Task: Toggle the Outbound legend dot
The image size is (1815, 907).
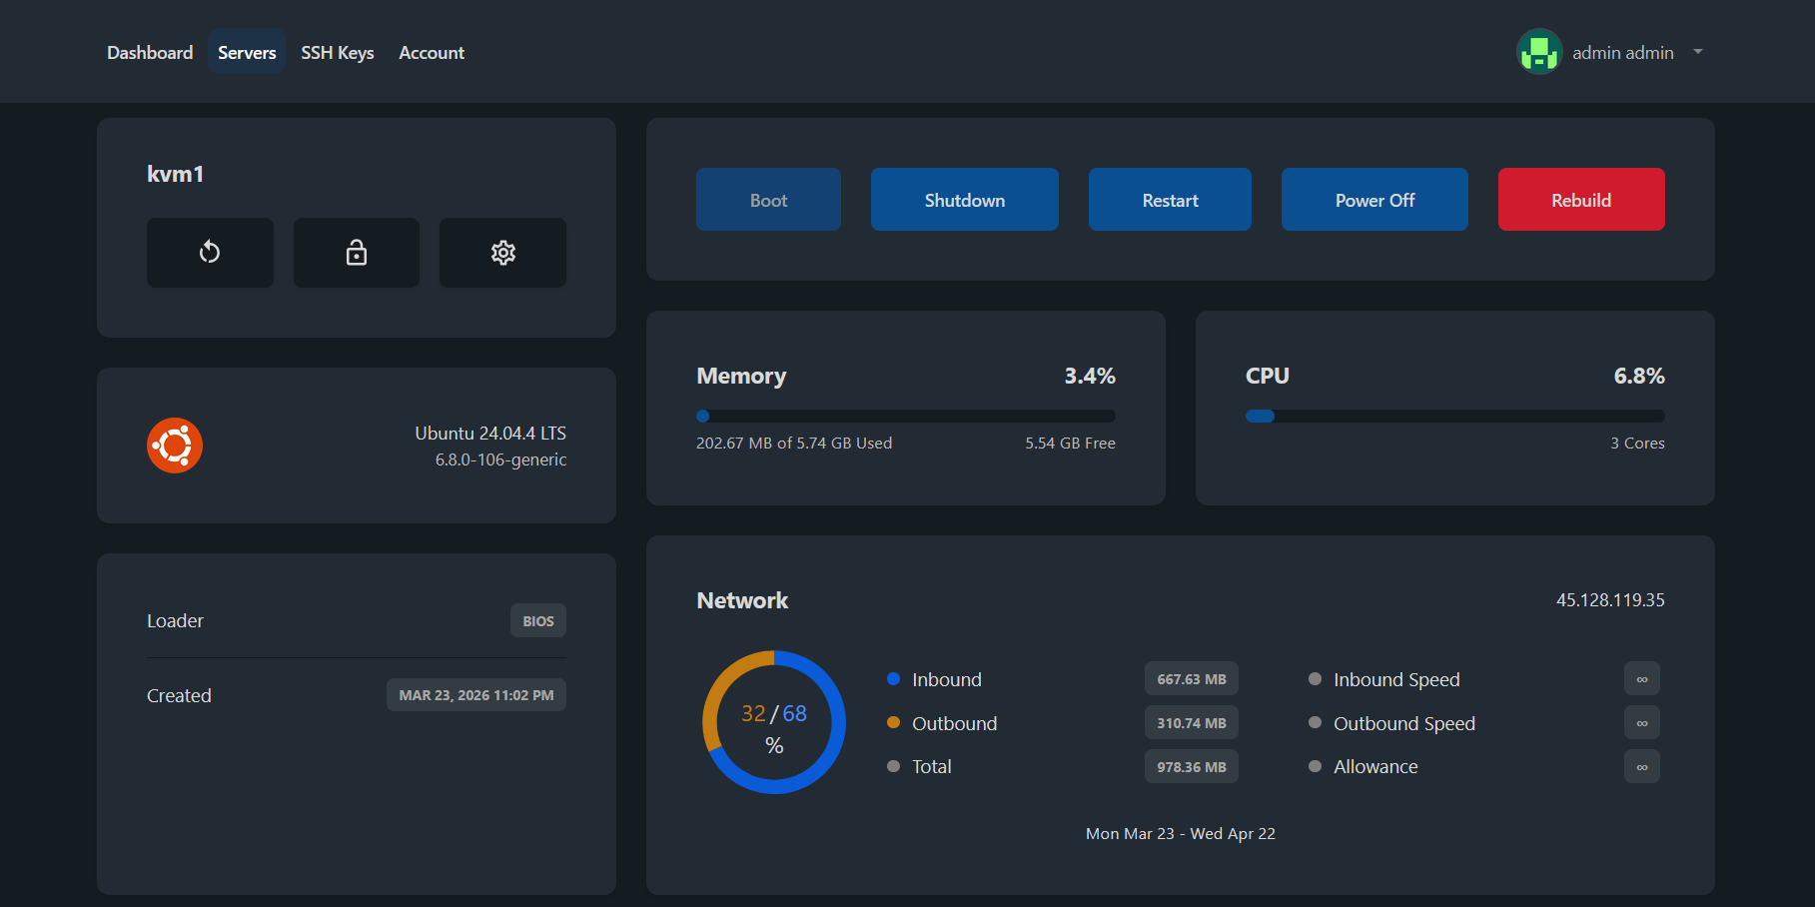Action: point(893,723)
